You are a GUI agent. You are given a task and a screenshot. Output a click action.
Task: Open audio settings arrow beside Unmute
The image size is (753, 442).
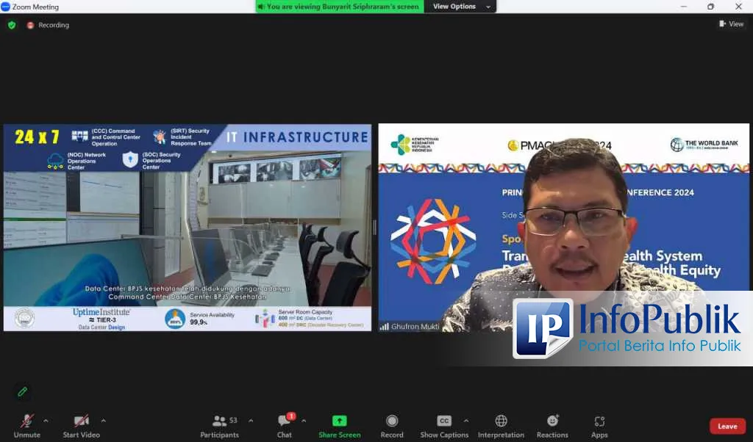point(46,421)
